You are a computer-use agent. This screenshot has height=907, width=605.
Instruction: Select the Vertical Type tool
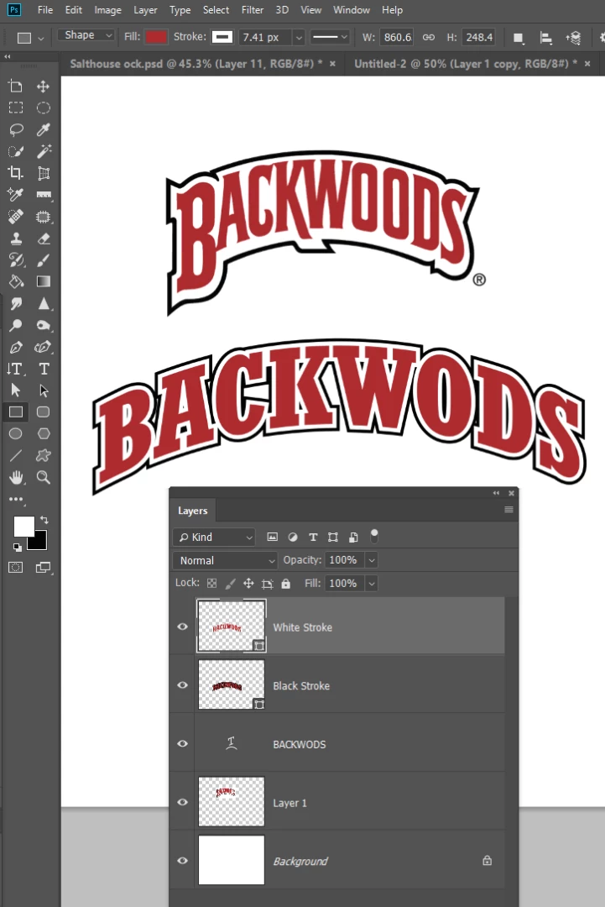[16, 369]
